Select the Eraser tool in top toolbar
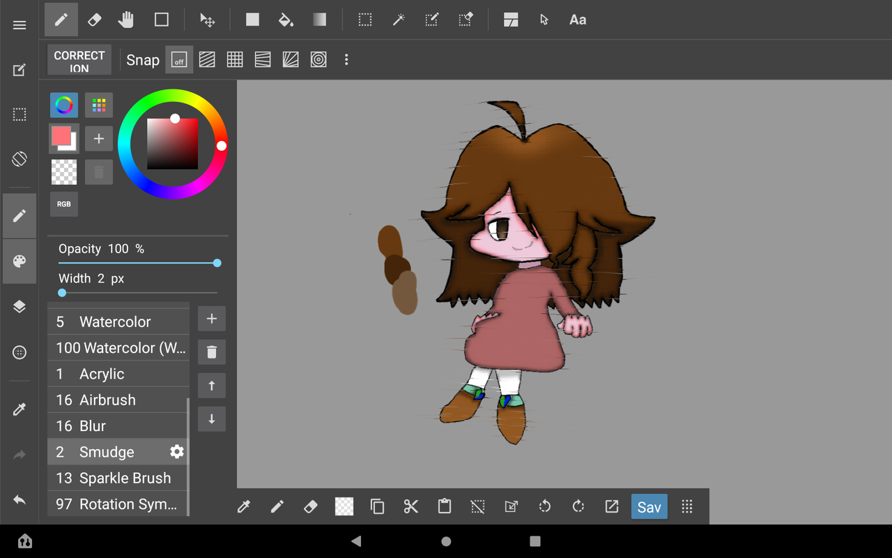This screenshot has height=558, width=892. click(94, 20)
